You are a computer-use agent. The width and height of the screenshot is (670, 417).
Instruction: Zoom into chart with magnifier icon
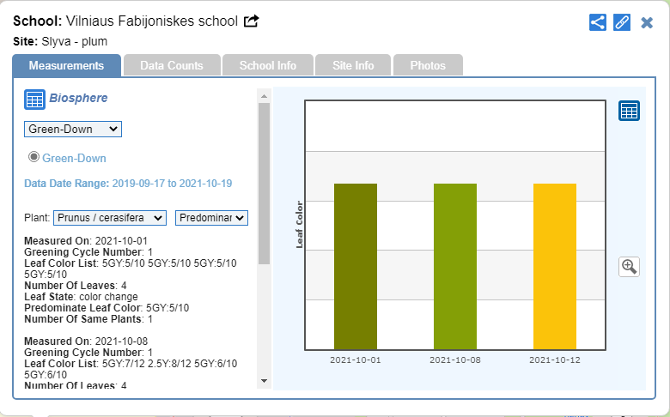629,266
